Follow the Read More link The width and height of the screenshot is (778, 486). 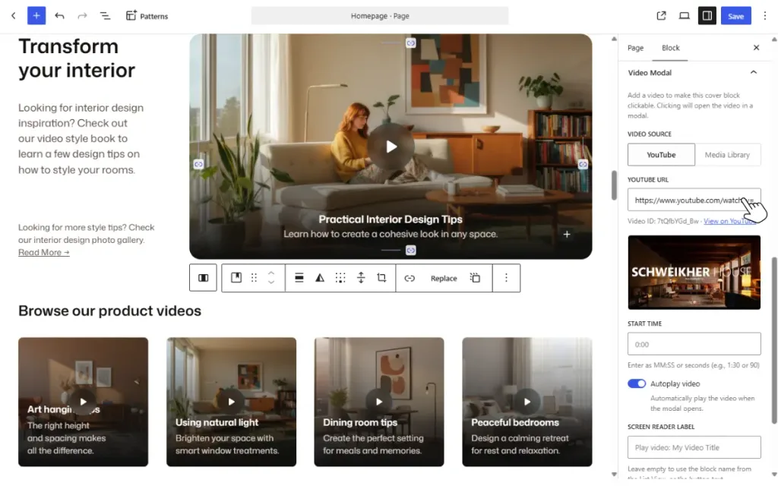43,252
